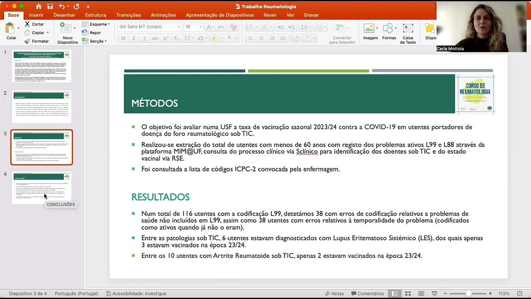Clear all formatting with the eraser icon
531x299 pixels.
pos(233,27)
